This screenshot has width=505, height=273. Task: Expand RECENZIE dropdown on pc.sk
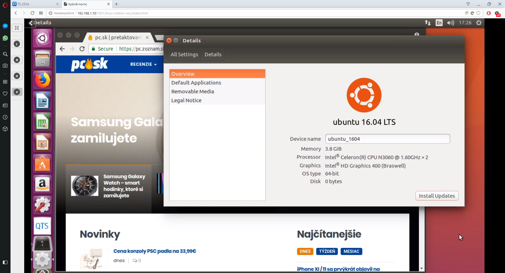[x=143, y=64]
